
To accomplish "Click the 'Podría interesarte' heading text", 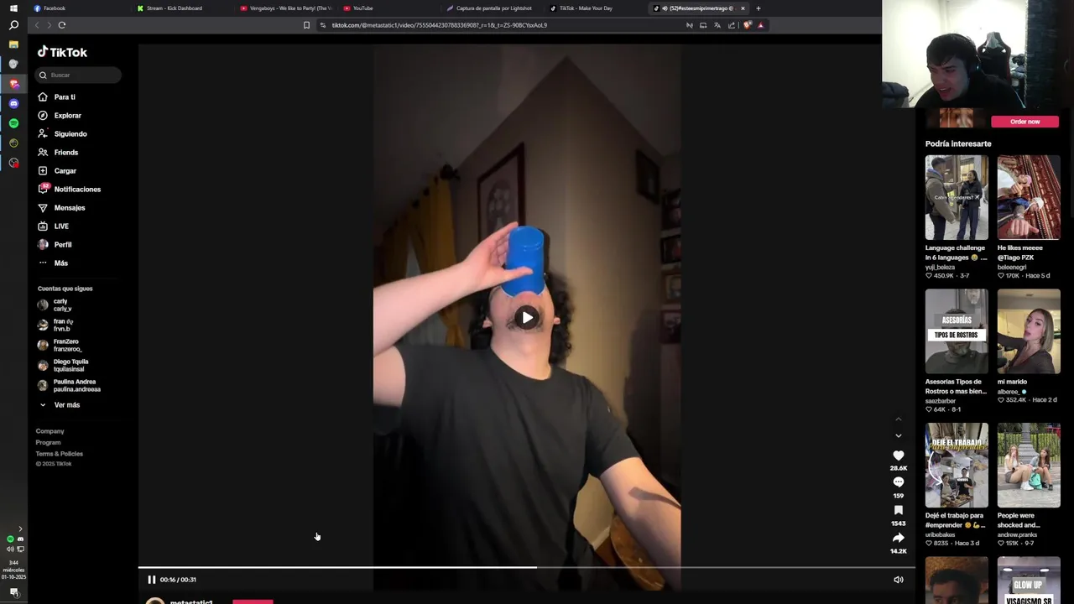I will point(958,143).
